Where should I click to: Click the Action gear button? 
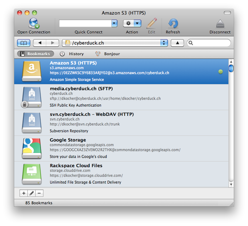click(128, 24)
